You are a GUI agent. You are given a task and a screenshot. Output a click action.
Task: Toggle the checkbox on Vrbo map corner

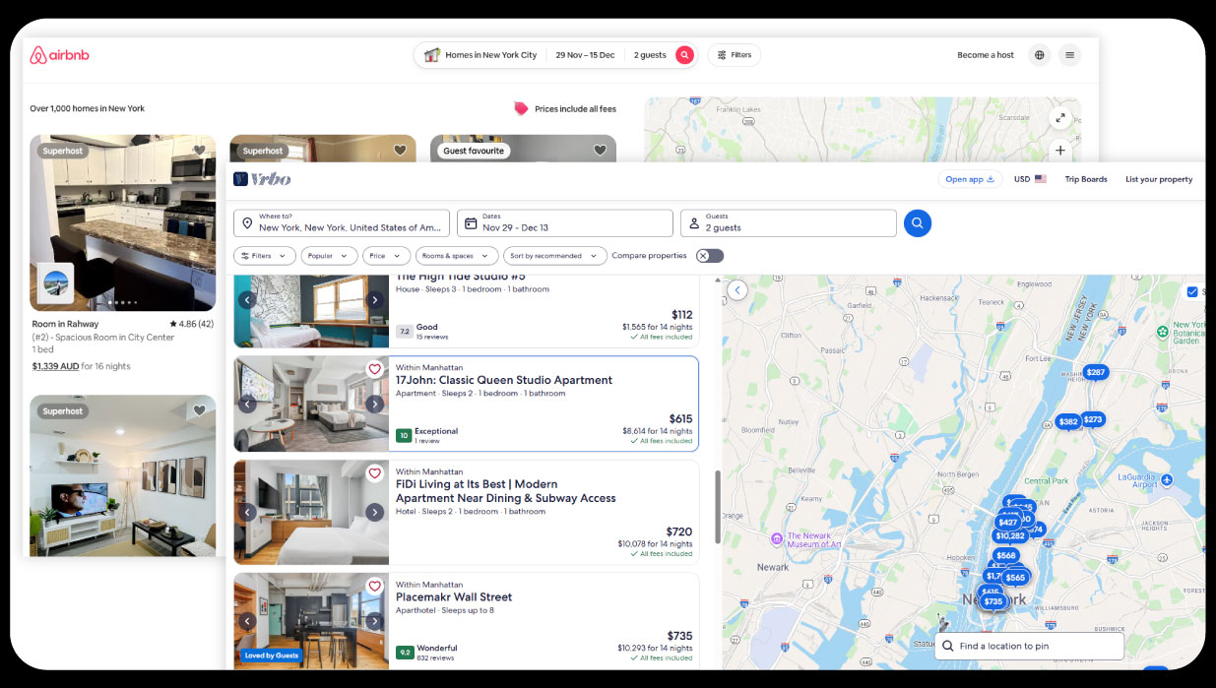tap(1192, 291)
